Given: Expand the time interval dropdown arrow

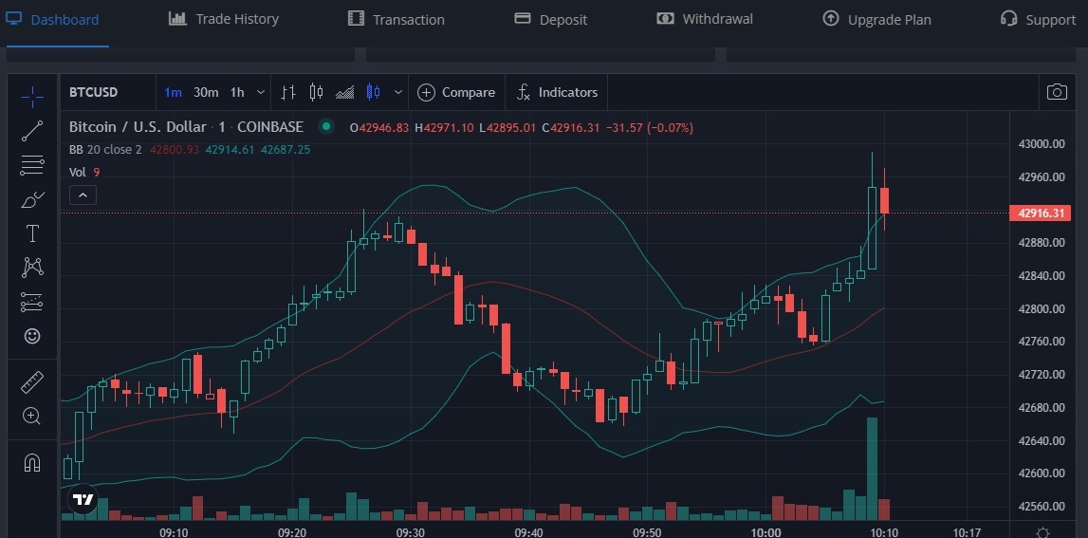Looking at the screenshot, I should (x=261, y=92).
